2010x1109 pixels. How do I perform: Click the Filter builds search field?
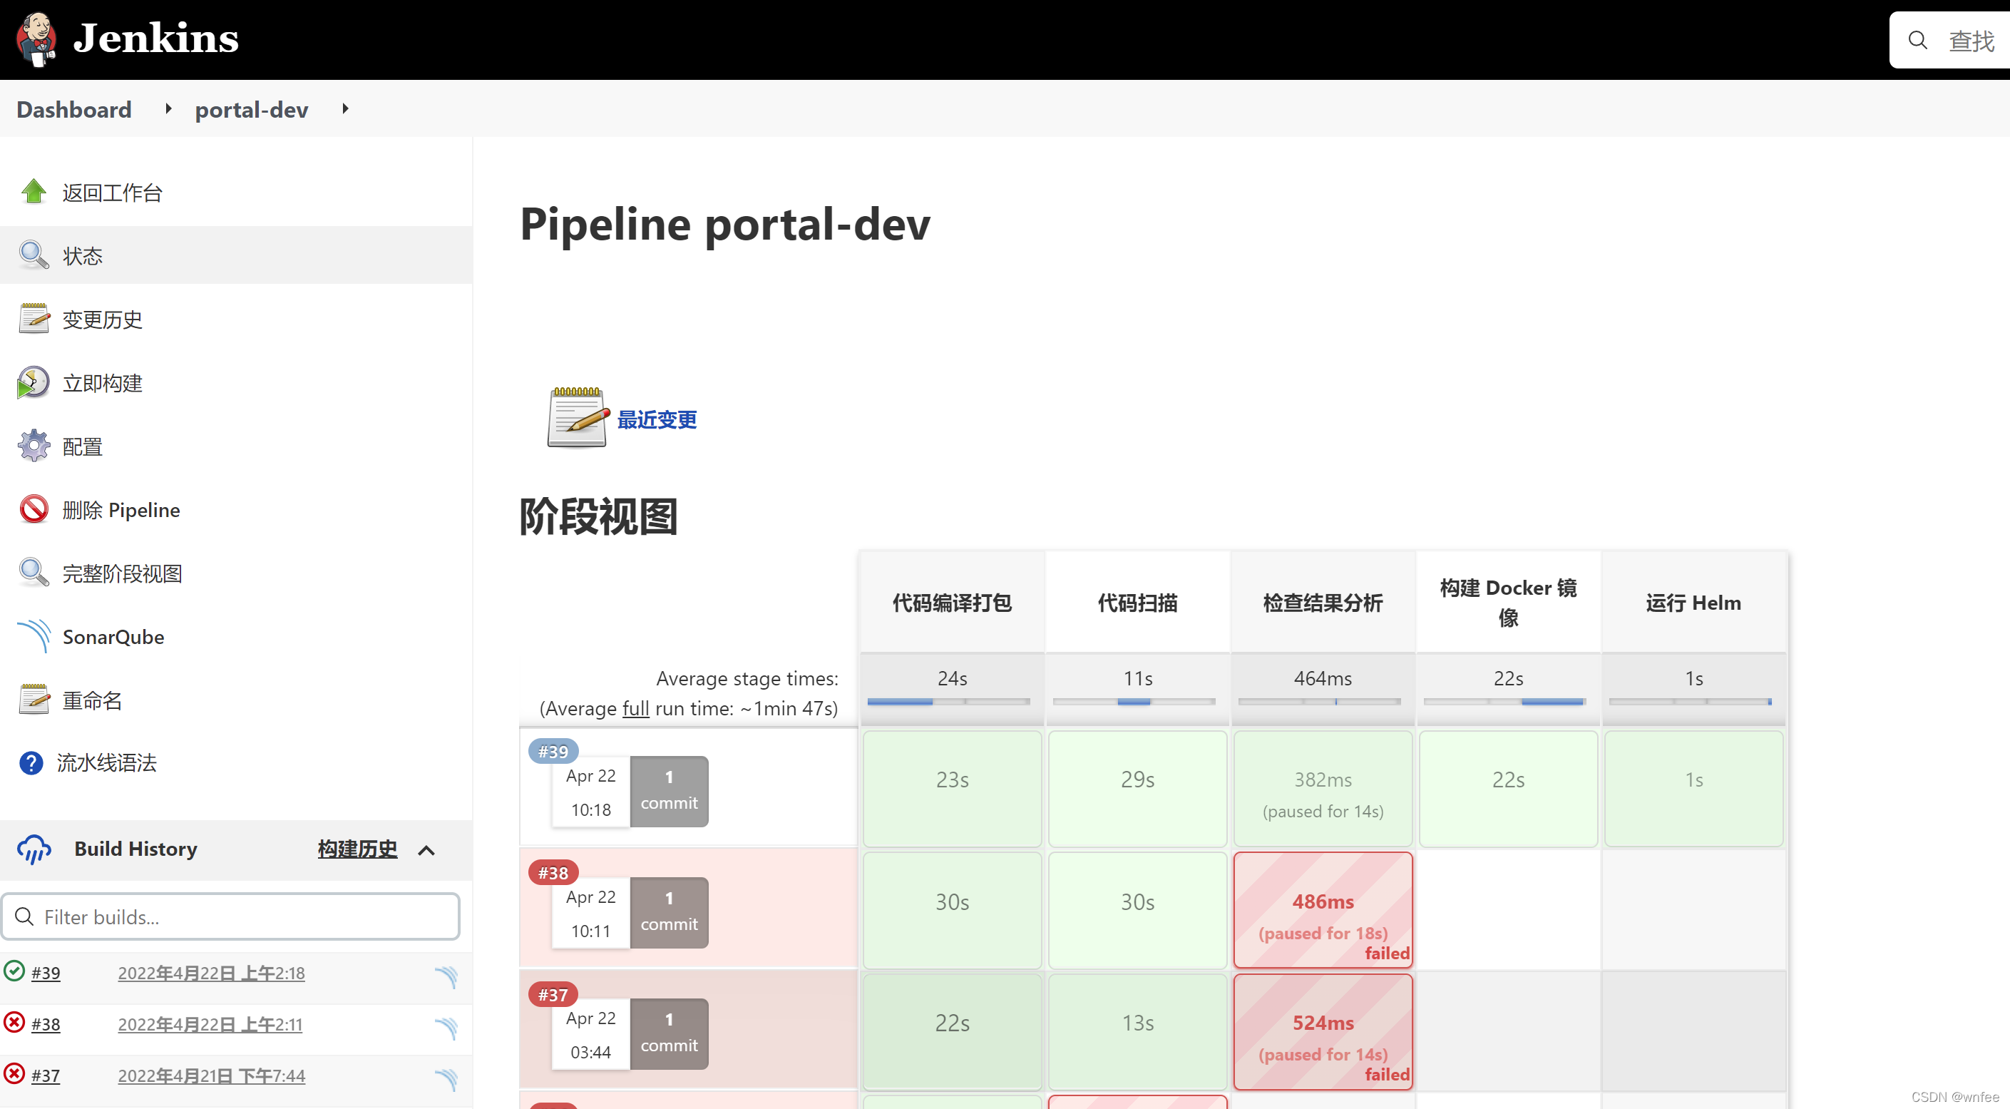230,916
